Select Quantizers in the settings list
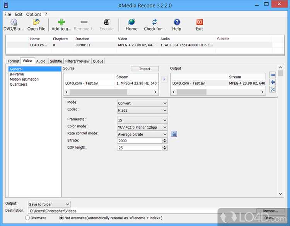Screen dimensions: 290x226 19,84
